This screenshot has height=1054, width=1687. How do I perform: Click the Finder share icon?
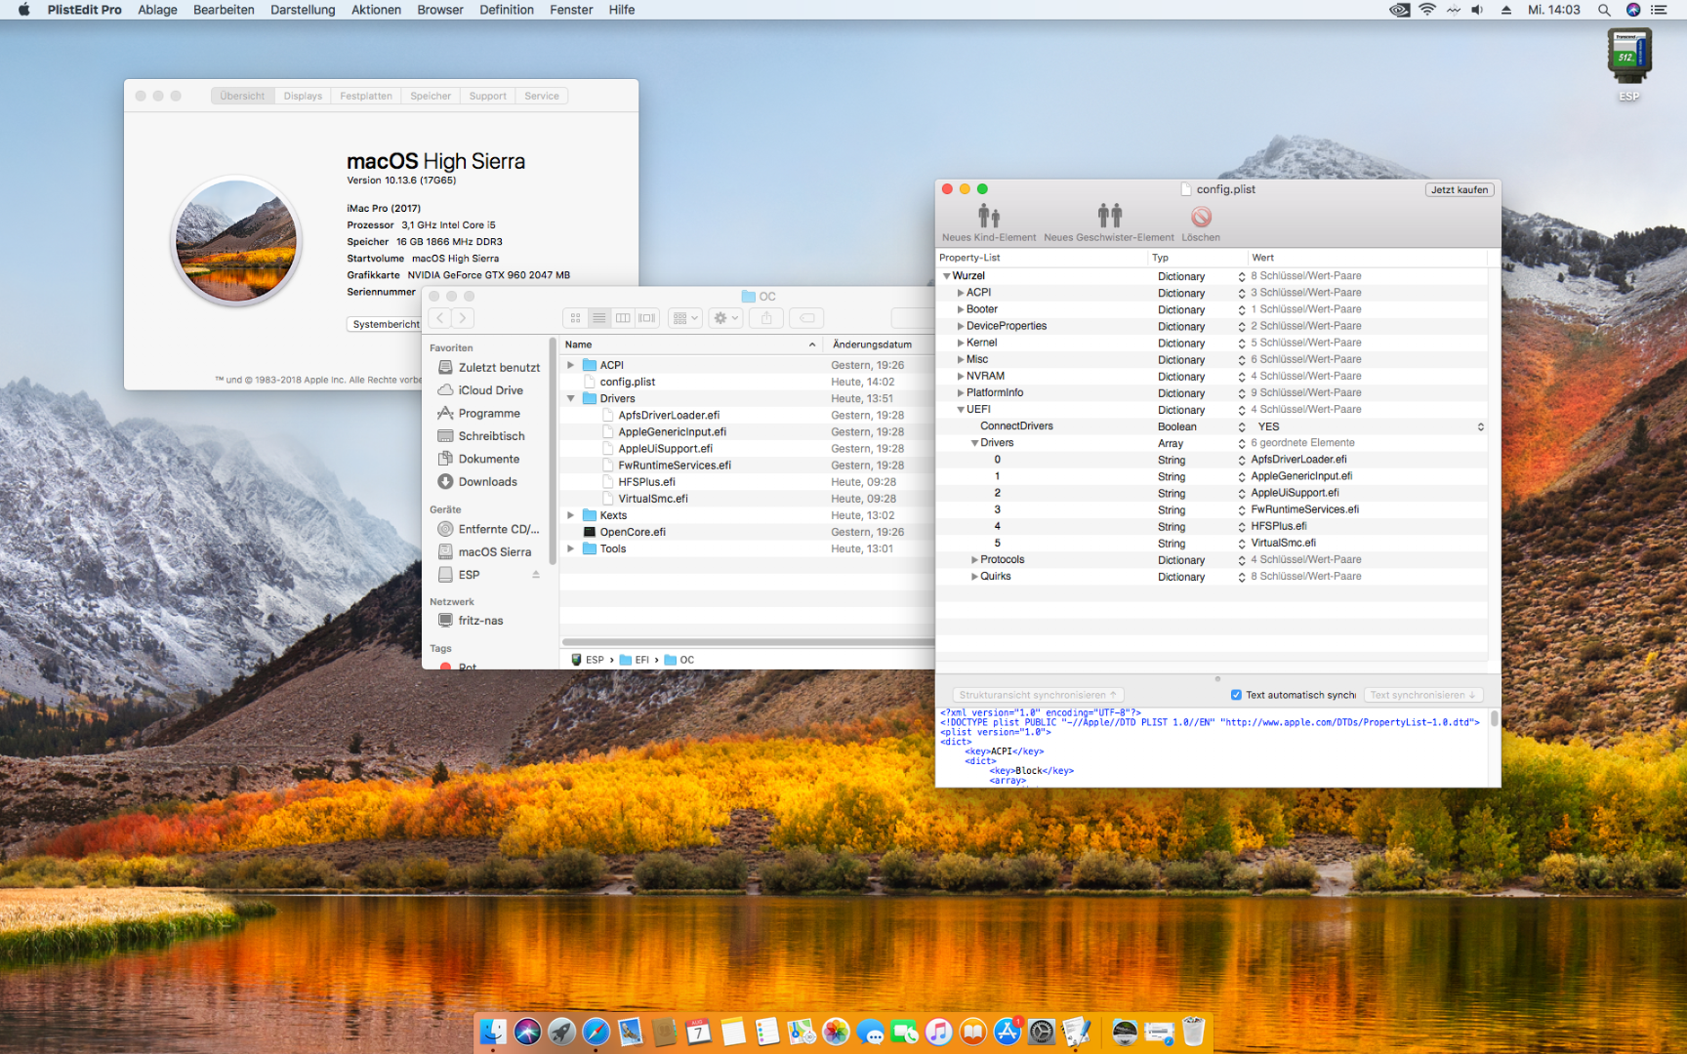766,318
